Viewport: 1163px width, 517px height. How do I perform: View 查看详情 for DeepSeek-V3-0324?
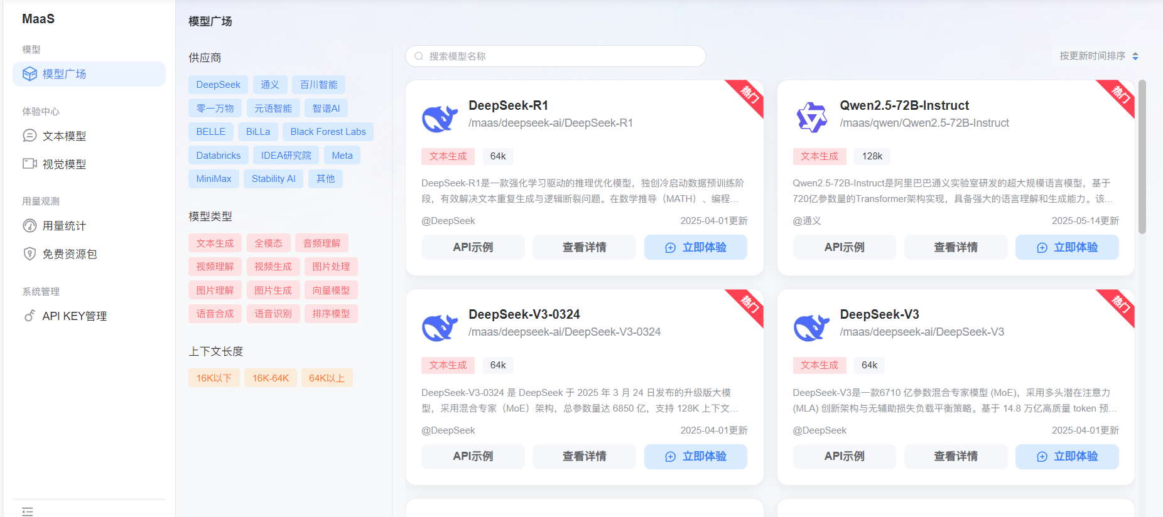pos(584,457)
